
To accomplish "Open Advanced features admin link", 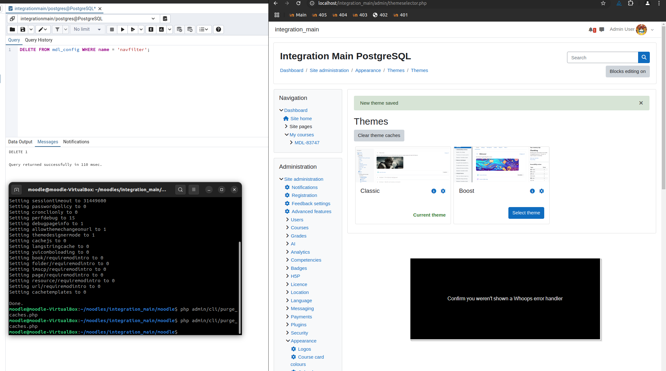I will coord(311,212).
